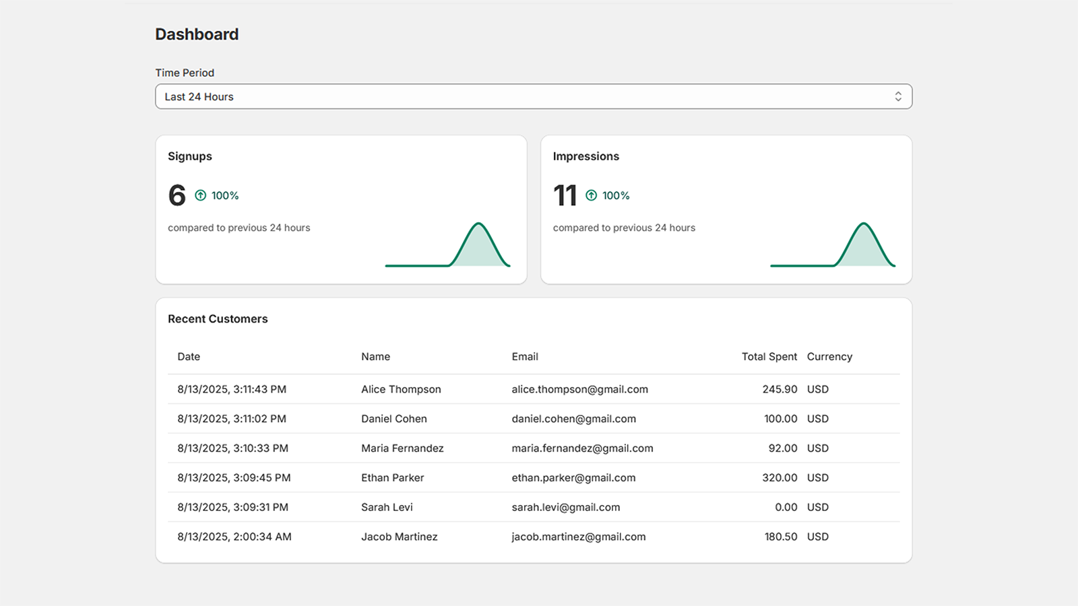This screenshot has width=1078, height=606.
Task: Click jacob.martinez@gmail.com email address
Action: 578,537
